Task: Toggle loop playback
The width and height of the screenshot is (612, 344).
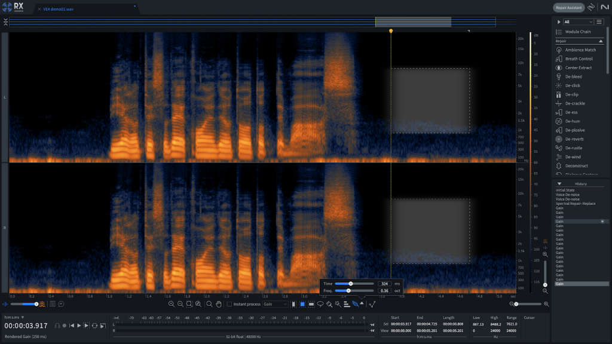Action: 94,325
